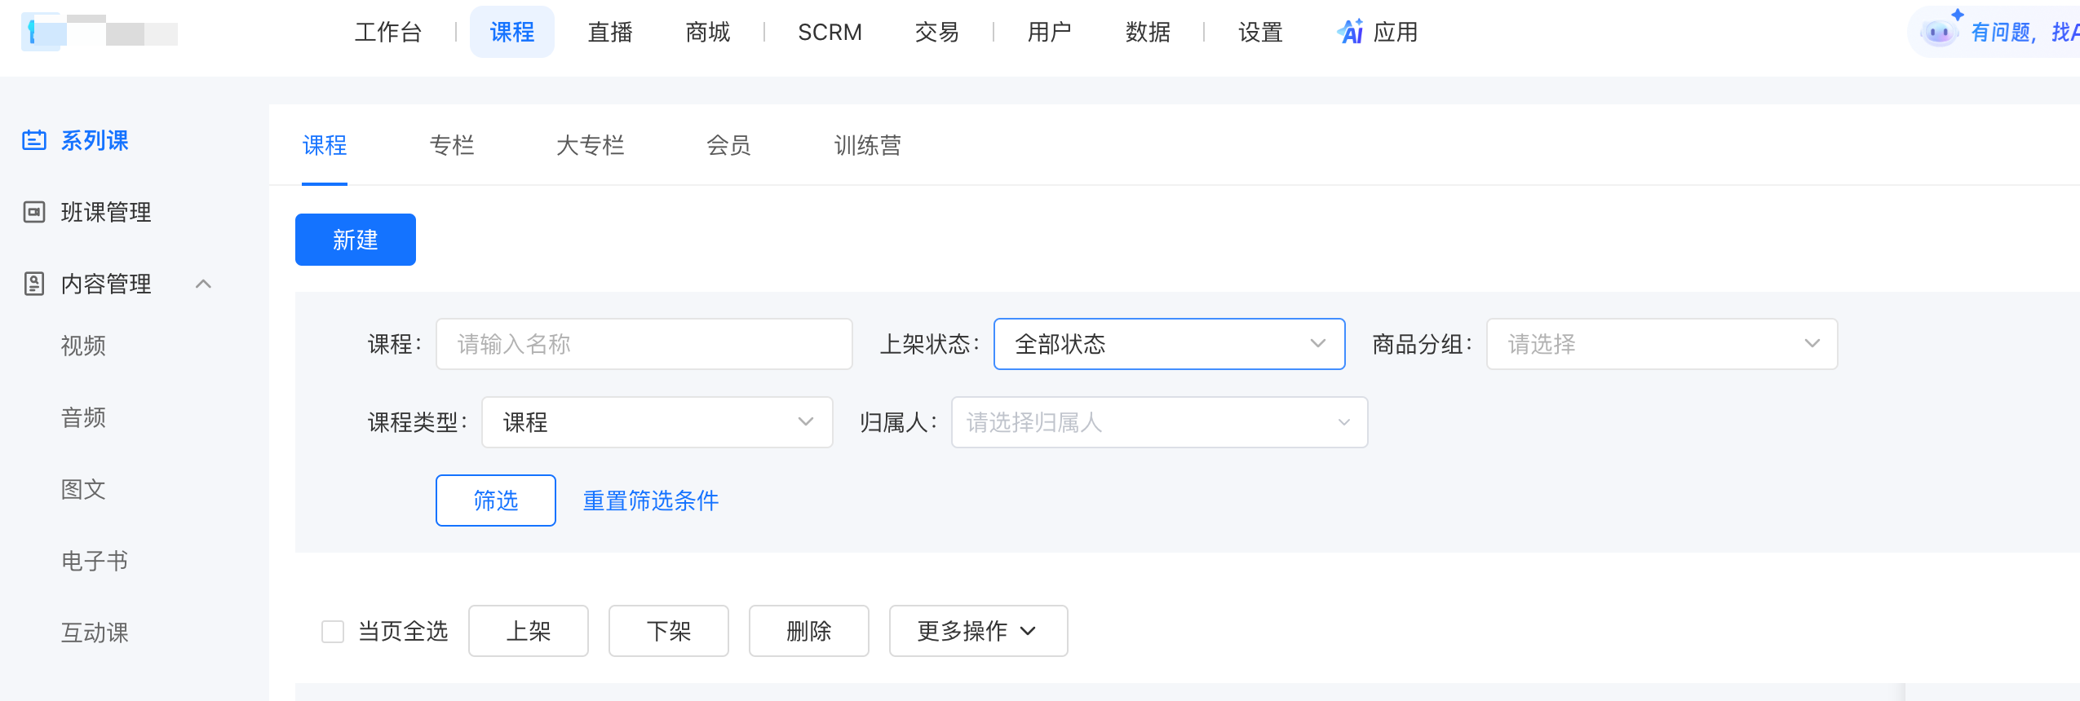Viewport: 2080px width, 701px height.
Task: Click the 上架 batch button
Action: tap(529, 631)
